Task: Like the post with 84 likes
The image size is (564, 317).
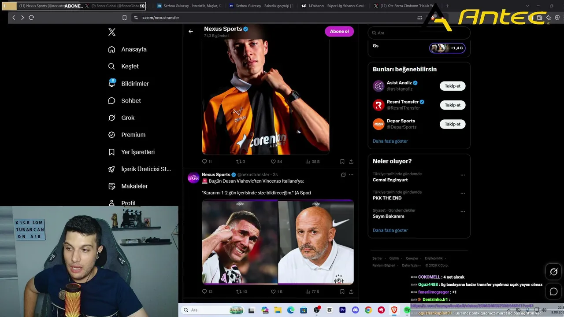Action: (276, 162)
